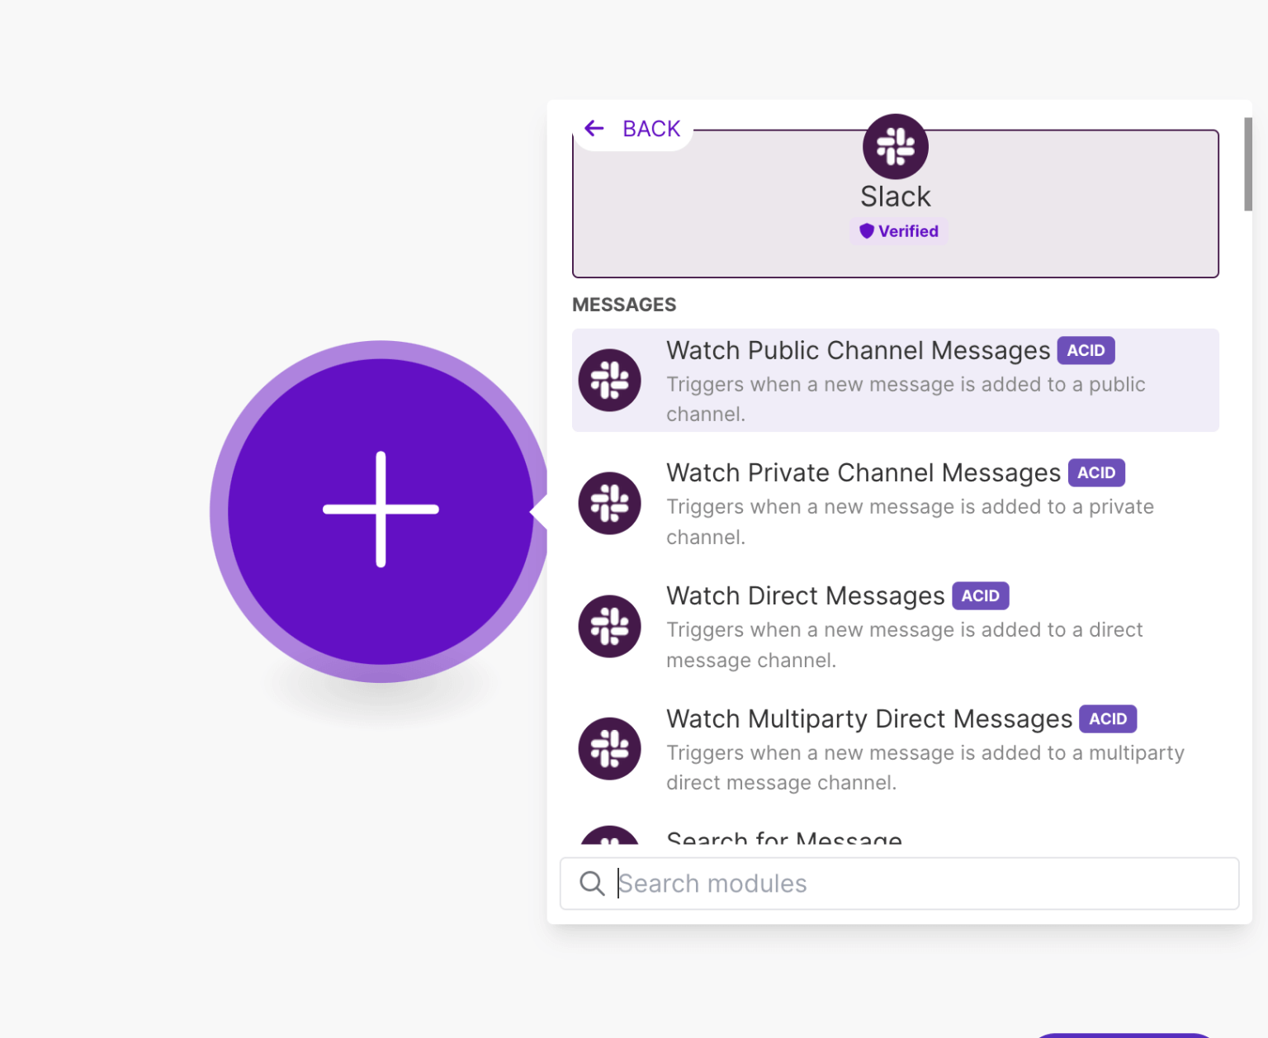Image resolution: width=1268 pixels, height=1038 pixels.
Task: Click the ACID badge on Watch Multiparty Direct Messages
Action: 1108,718
